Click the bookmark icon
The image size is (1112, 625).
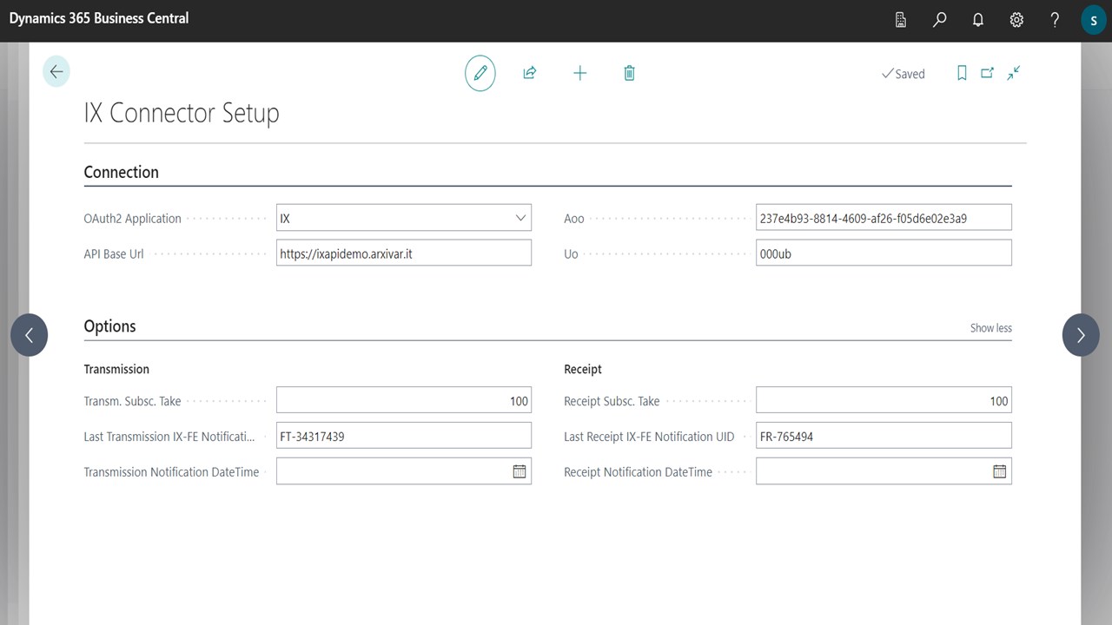tap(962, 74)
